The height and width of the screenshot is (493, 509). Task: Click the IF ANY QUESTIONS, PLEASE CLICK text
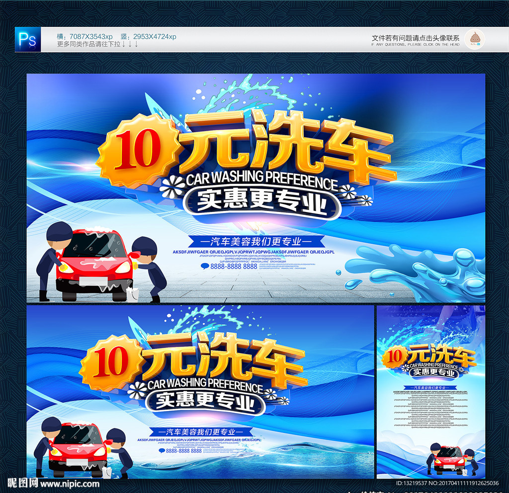tap(416, 44)
